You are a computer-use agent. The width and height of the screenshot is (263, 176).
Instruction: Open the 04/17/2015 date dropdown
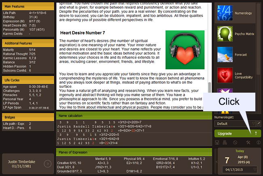[x=240, y=170]
